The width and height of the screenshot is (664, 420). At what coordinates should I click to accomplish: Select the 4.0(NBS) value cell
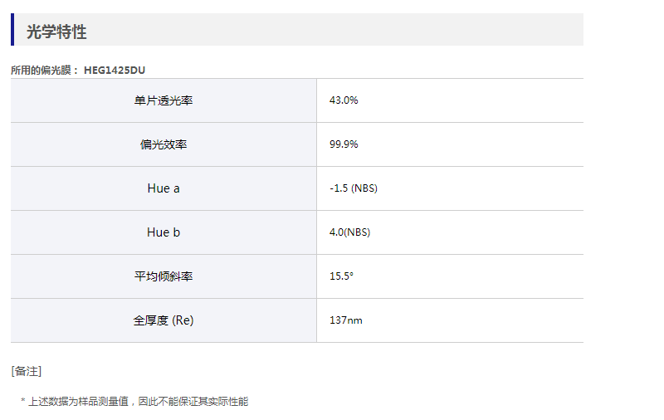point(349,232)
